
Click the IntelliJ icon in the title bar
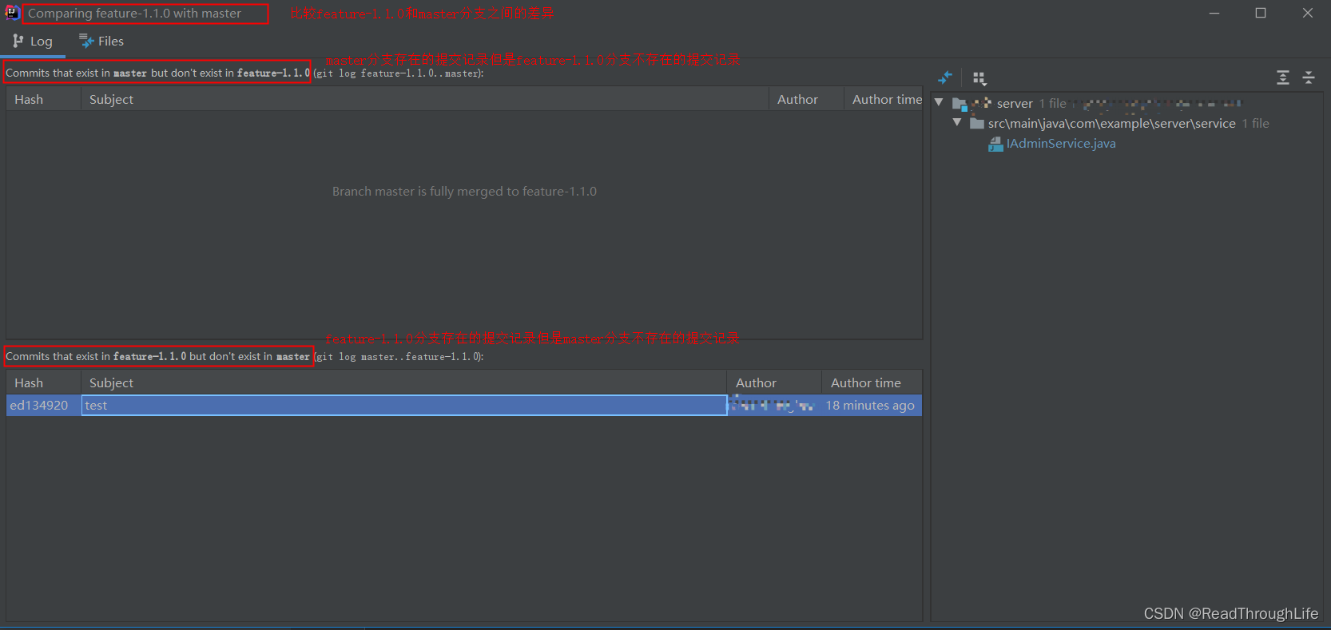click(x=12, y=13)
